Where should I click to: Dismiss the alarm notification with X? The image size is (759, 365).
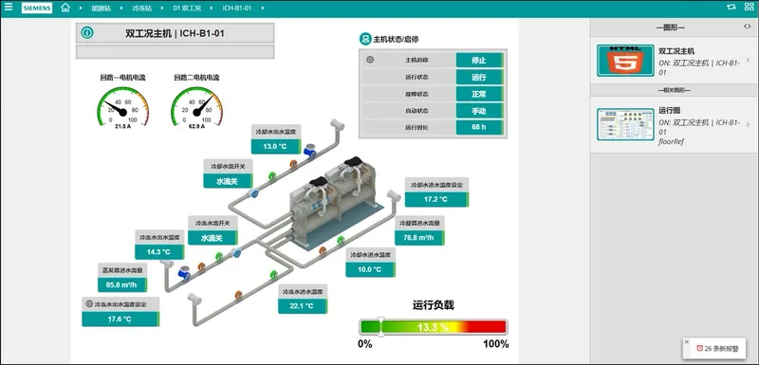tap(686, 342)
